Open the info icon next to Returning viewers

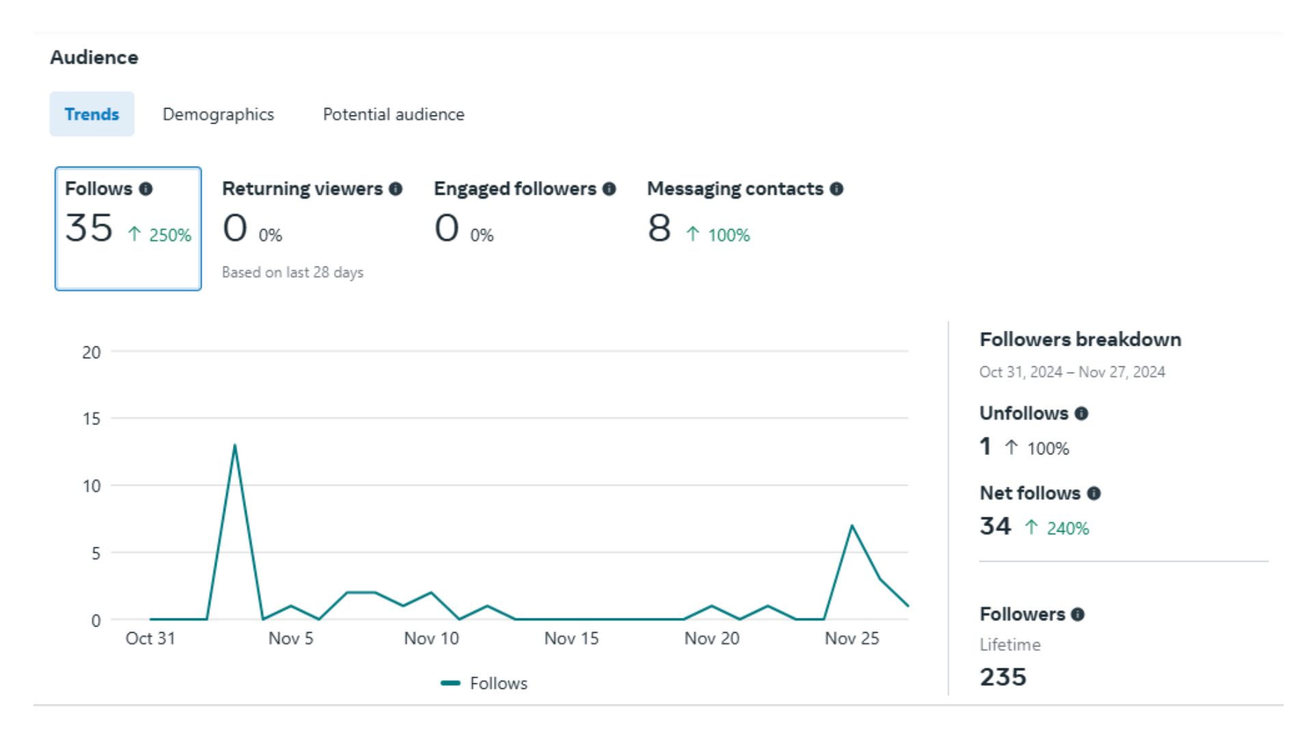point(396,189)
